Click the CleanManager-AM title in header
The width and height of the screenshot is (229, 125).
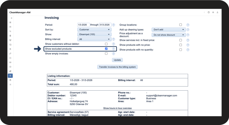click(x=20, y=13)
